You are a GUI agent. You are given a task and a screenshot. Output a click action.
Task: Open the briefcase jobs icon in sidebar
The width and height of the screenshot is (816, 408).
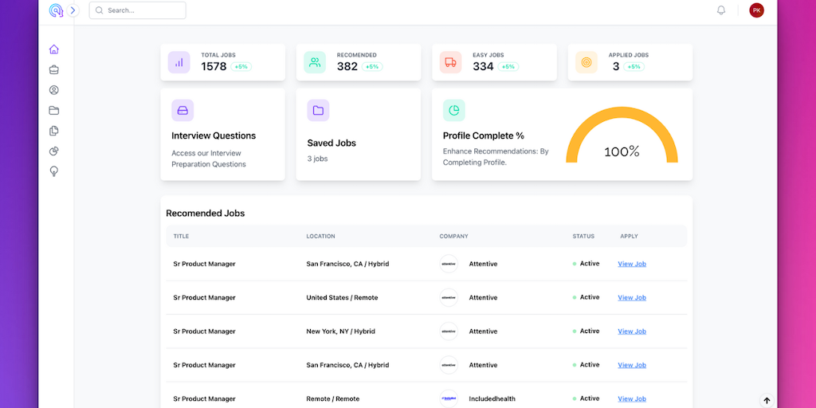tap(54, 70)
